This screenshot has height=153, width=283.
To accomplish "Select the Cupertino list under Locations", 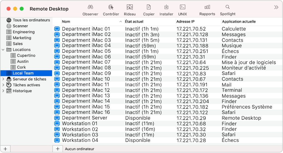I will click(x=26, y=56).
